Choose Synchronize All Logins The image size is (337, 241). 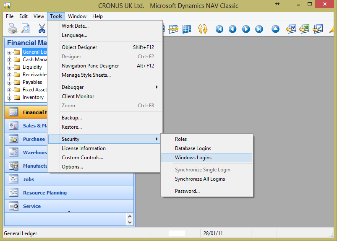(207, 179)
